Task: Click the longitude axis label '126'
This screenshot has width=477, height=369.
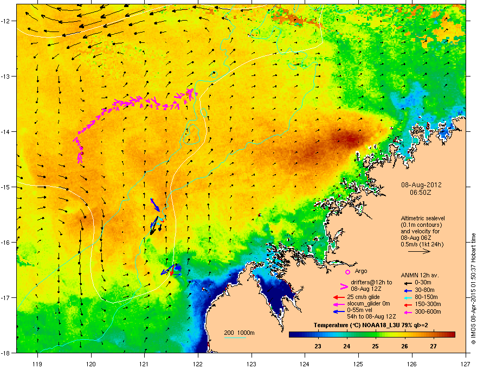Action: [412, 364]
